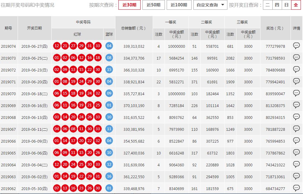Click the 开奖日期 column header
Viewport: 303px width, 194px height.
pos(34,28)
